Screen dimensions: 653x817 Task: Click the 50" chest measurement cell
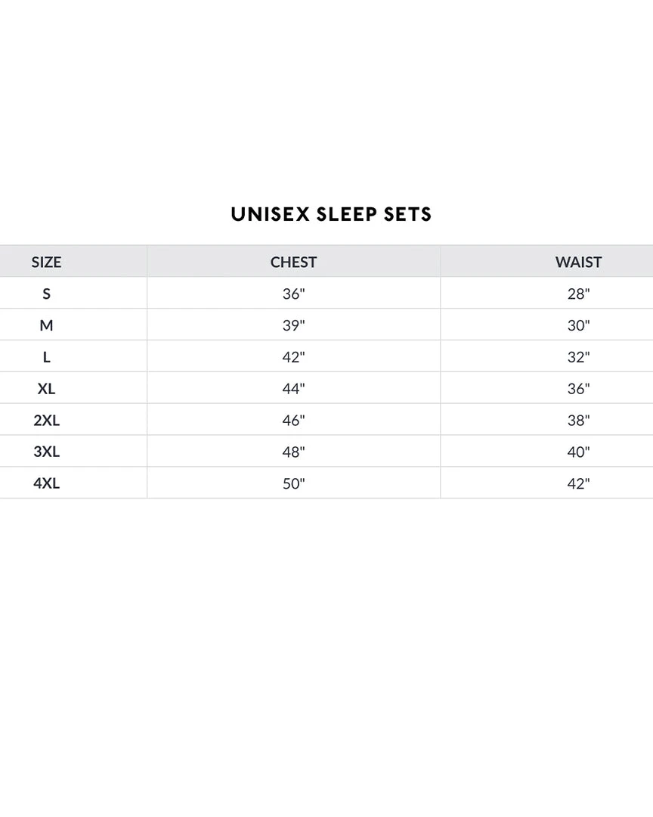293,483
